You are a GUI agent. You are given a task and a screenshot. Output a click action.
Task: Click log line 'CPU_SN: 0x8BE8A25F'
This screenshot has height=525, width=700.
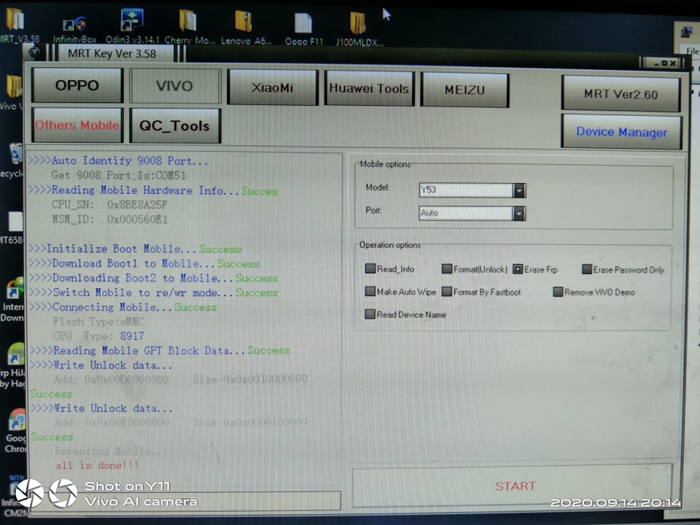(x=109, y=205)
